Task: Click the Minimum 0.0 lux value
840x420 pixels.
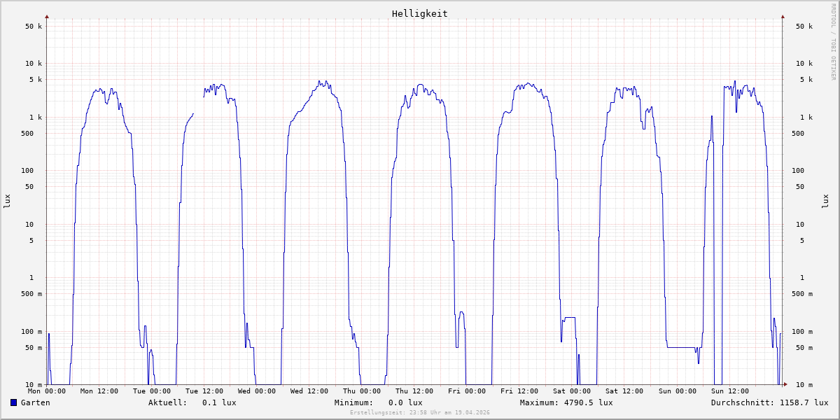Action: [x=405, y=402]
